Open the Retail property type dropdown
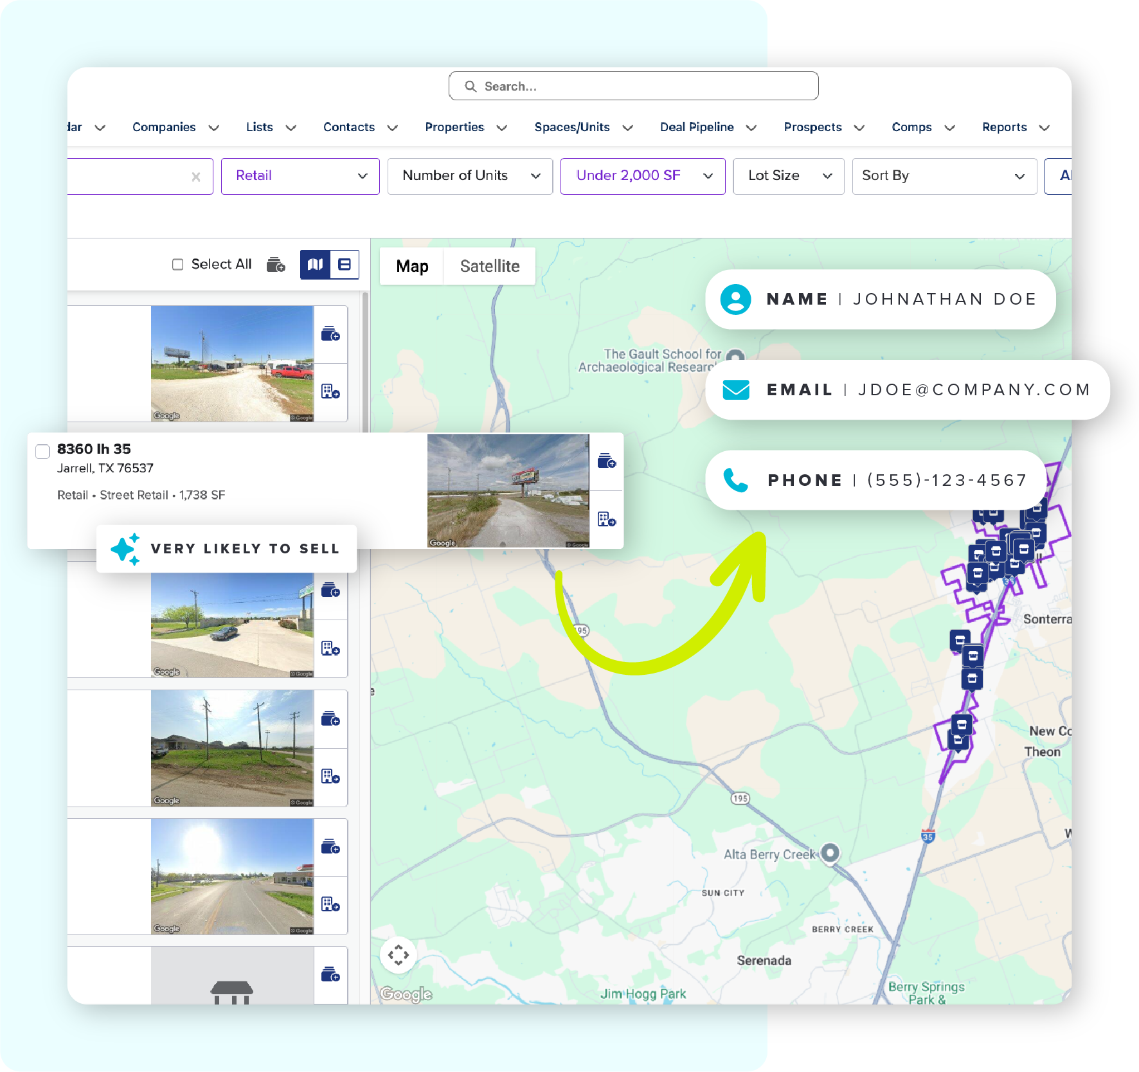 (x=300, y=176)
